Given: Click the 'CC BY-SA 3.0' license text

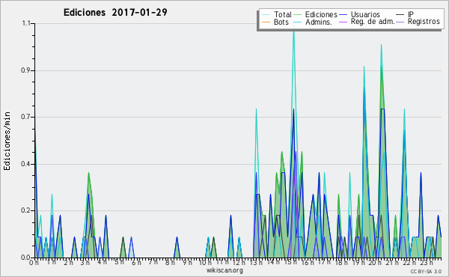Looking at the screenshot, I should [426, 271].
